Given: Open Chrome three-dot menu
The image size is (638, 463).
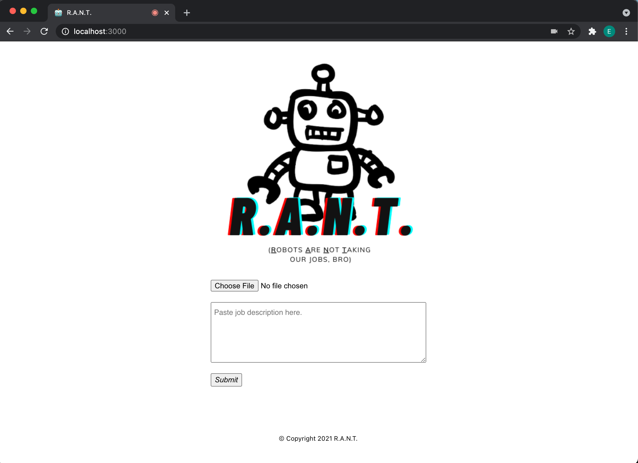Looking at the screenshot, I should pos(626,31).
